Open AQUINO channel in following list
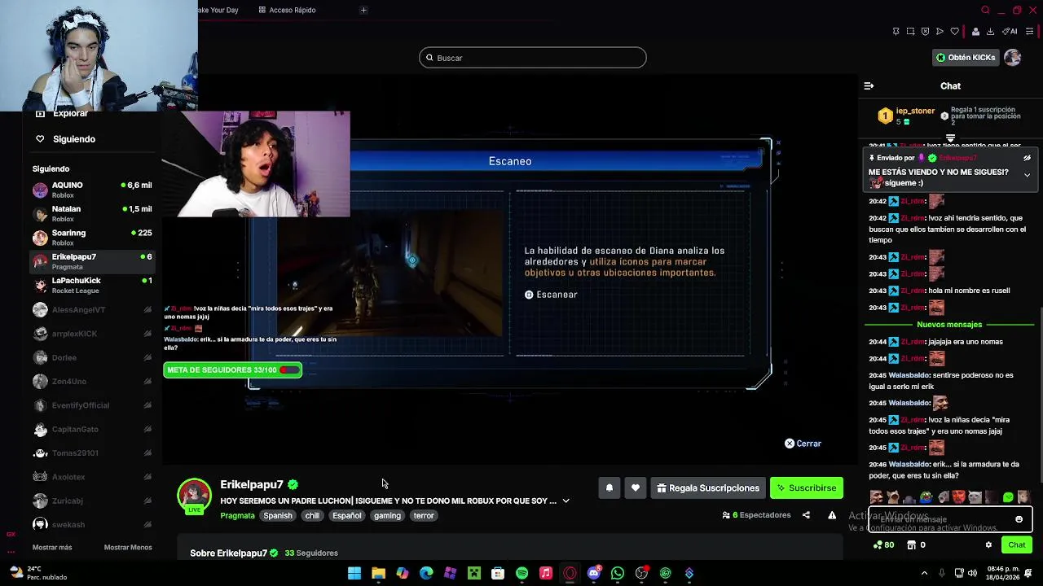This screenshot has width=1043, height=586. [x=92, y=190]
